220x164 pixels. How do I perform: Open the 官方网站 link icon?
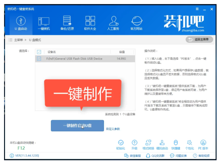click(136, 23)
